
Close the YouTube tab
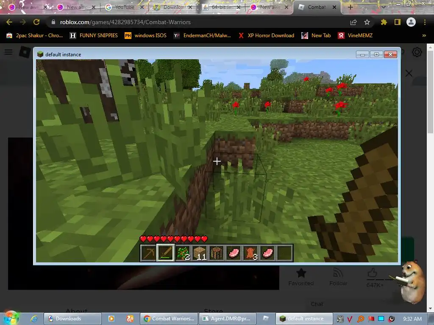(142, 7)
